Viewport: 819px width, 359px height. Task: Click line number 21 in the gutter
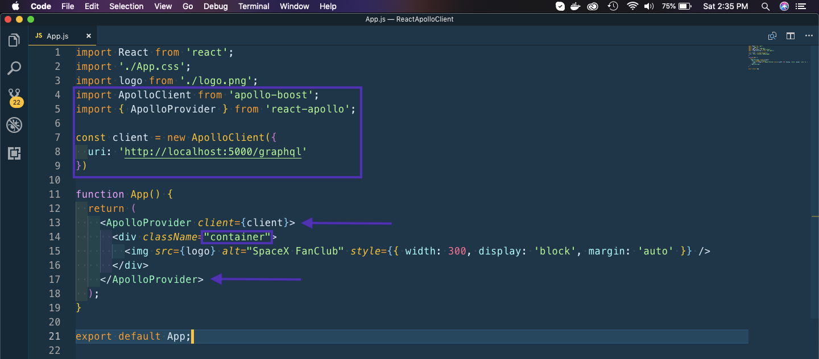tap(54, 336)
